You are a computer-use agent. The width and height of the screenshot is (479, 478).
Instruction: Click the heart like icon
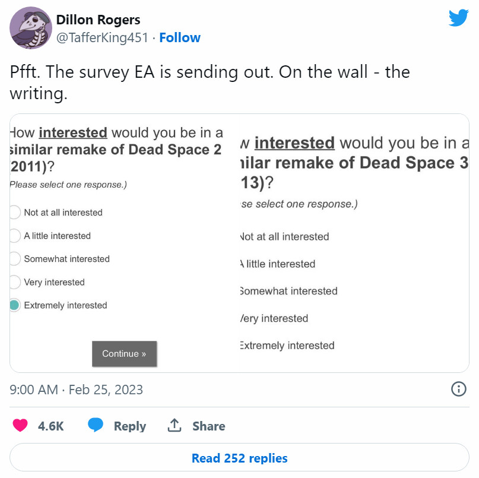(x=20, y=426)
